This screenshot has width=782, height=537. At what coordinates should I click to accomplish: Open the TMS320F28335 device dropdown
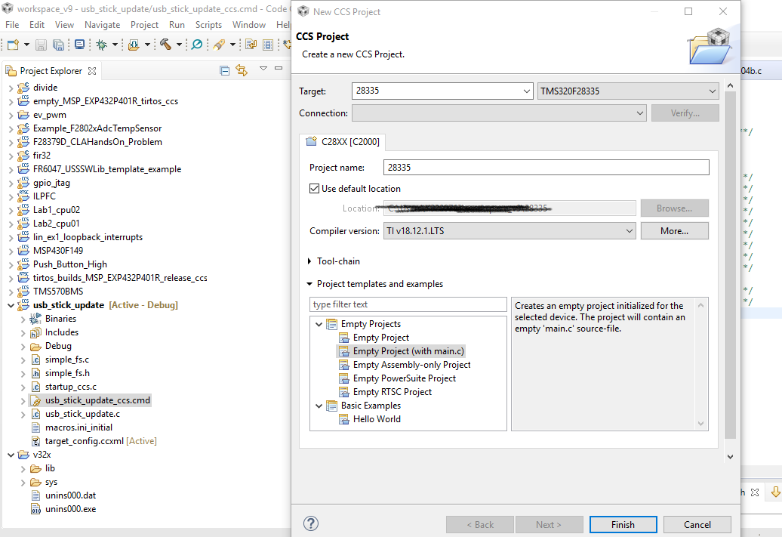[x=713, y=91]
